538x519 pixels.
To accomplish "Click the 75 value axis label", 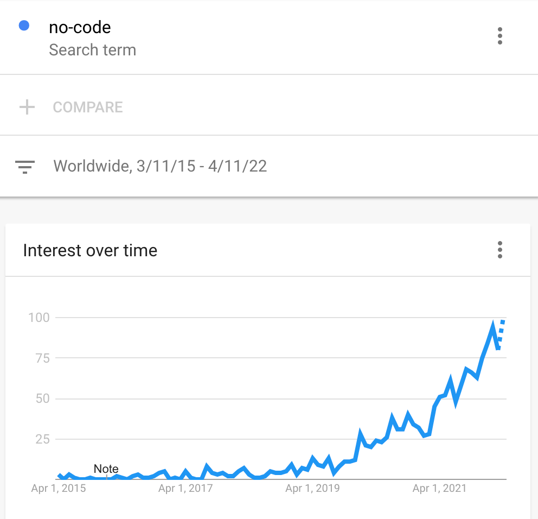I will (x=42, y=358).
